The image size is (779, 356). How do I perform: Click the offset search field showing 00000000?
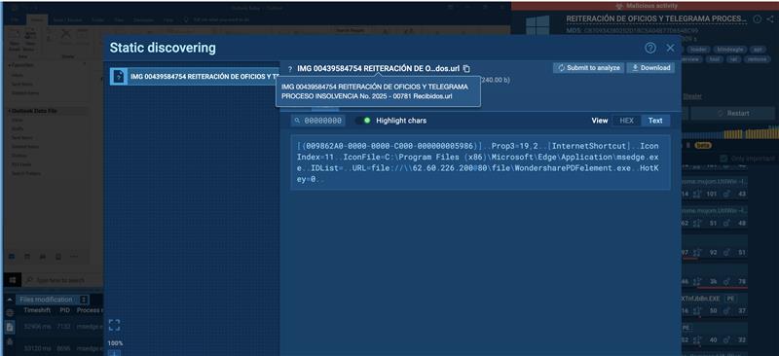point(318,121)
